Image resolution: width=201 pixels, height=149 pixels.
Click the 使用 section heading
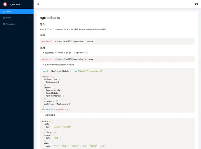(42, 48)
